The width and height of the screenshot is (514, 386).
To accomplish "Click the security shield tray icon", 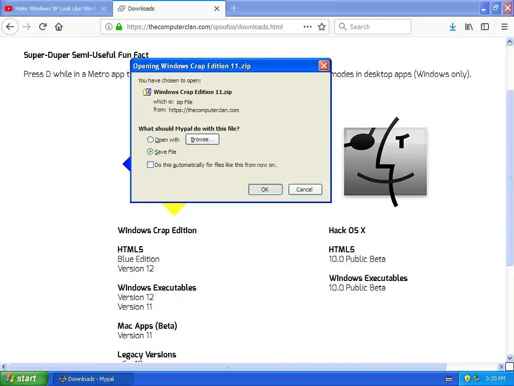I will pyautogui.click(x=467, y=378).
